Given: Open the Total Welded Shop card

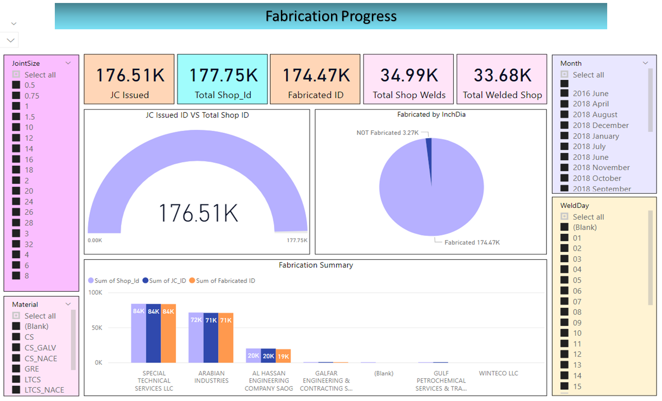Looking at the screenshot, I should tap(502, 79).
